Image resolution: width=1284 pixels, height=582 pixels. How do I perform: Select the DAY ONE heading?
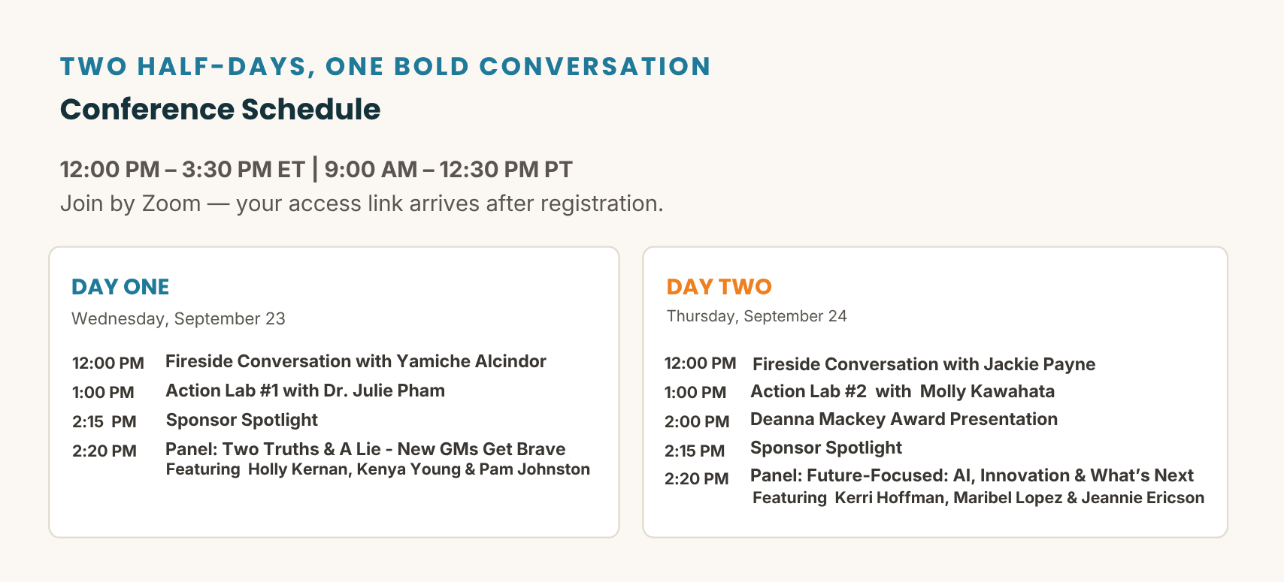point(120,287)
